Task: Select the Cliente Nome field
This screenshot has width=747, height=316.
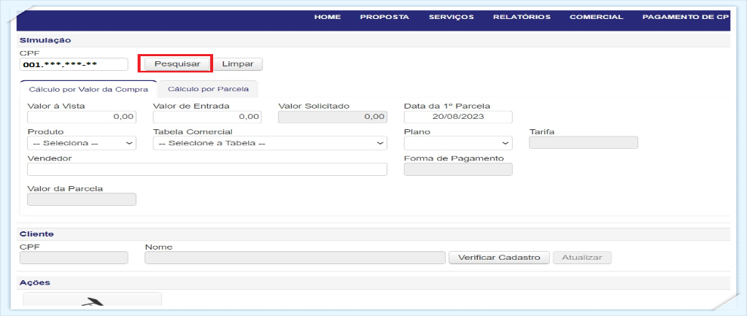Action: coord(295,258)
